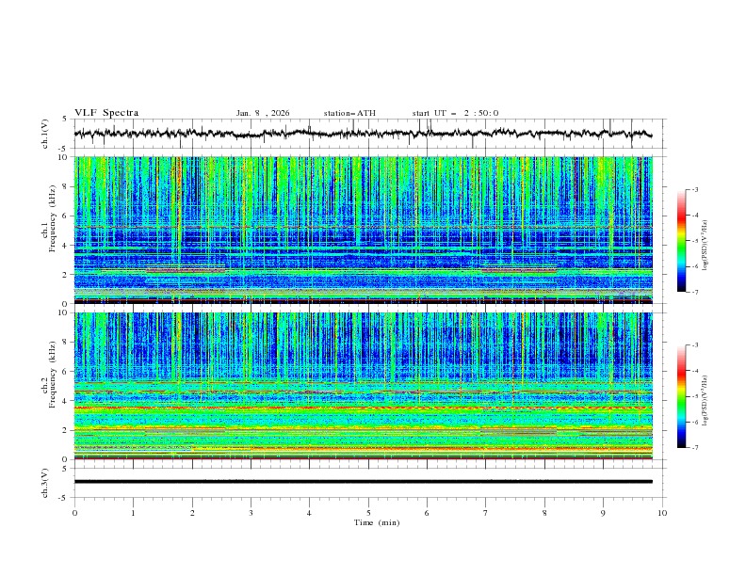
Task: Click the date text "Jan. 8 , 2026"
Action: tap(263, 113)
